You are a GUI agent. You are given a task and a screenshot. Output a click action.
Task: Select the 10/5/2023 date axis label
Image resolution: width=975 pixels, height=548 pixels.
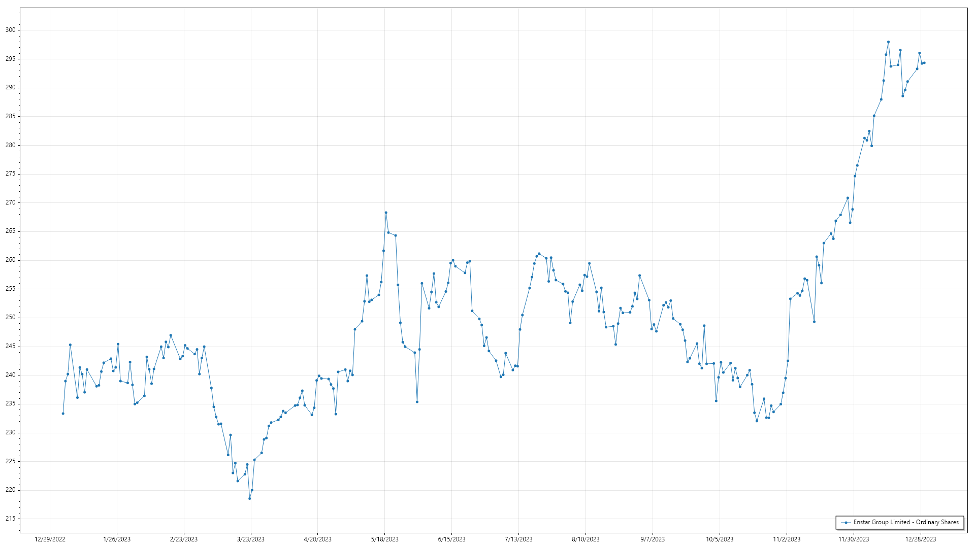[x=720, y=539]
